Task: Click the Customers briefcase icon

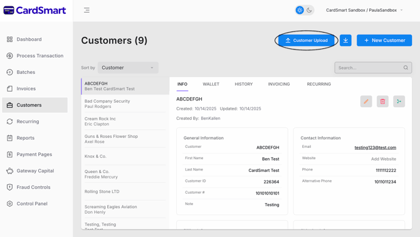Action: (x=9, y=105)
